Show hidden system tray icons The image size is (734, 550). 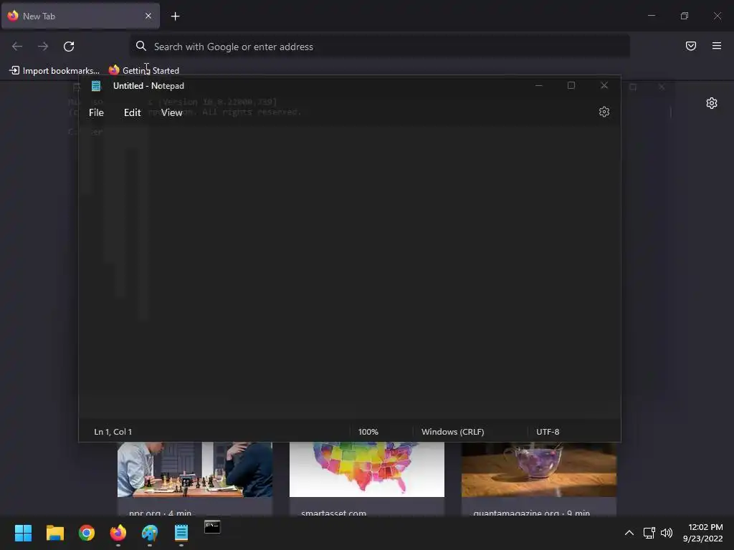tap(629, 533)
